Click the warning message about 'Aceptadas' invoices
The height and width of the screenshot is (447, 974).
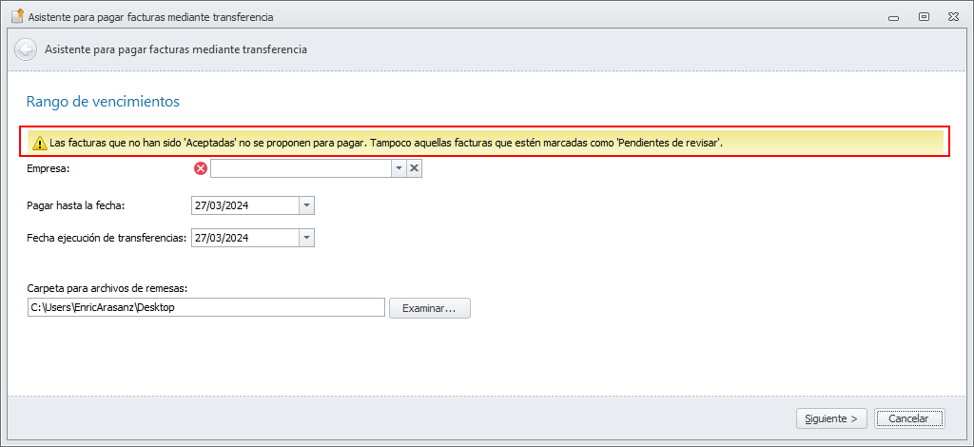(385, 143)
